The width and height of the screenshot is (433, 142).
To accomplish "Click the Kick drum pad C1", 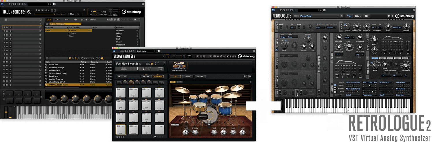I will pos(121,130).
